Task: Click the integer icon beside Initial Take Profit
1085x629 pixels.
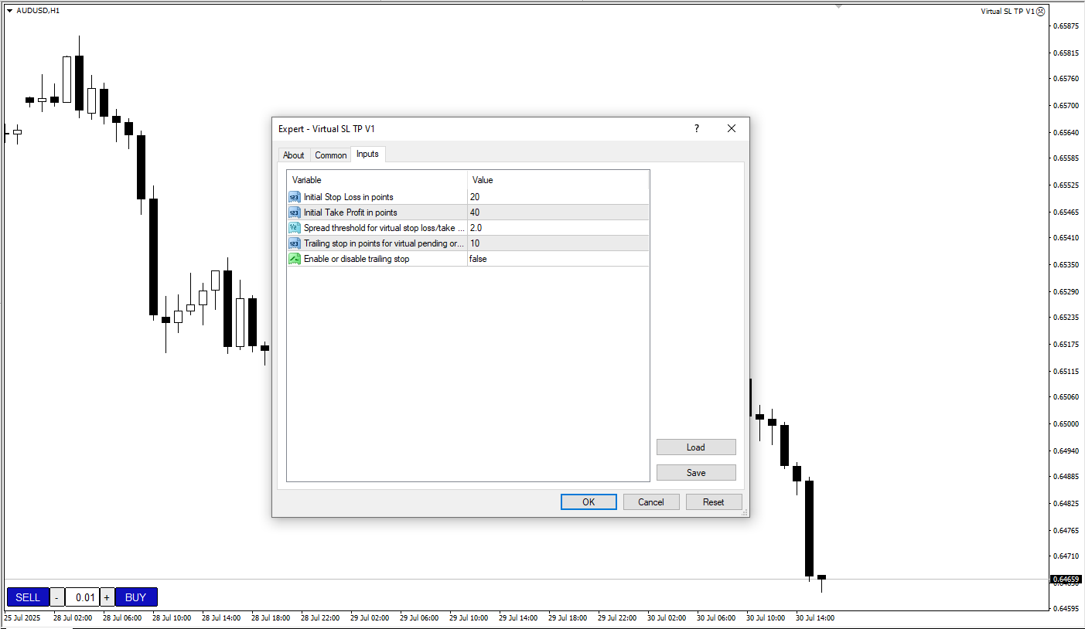Action: pyautogui.click(x=294, y=212)
